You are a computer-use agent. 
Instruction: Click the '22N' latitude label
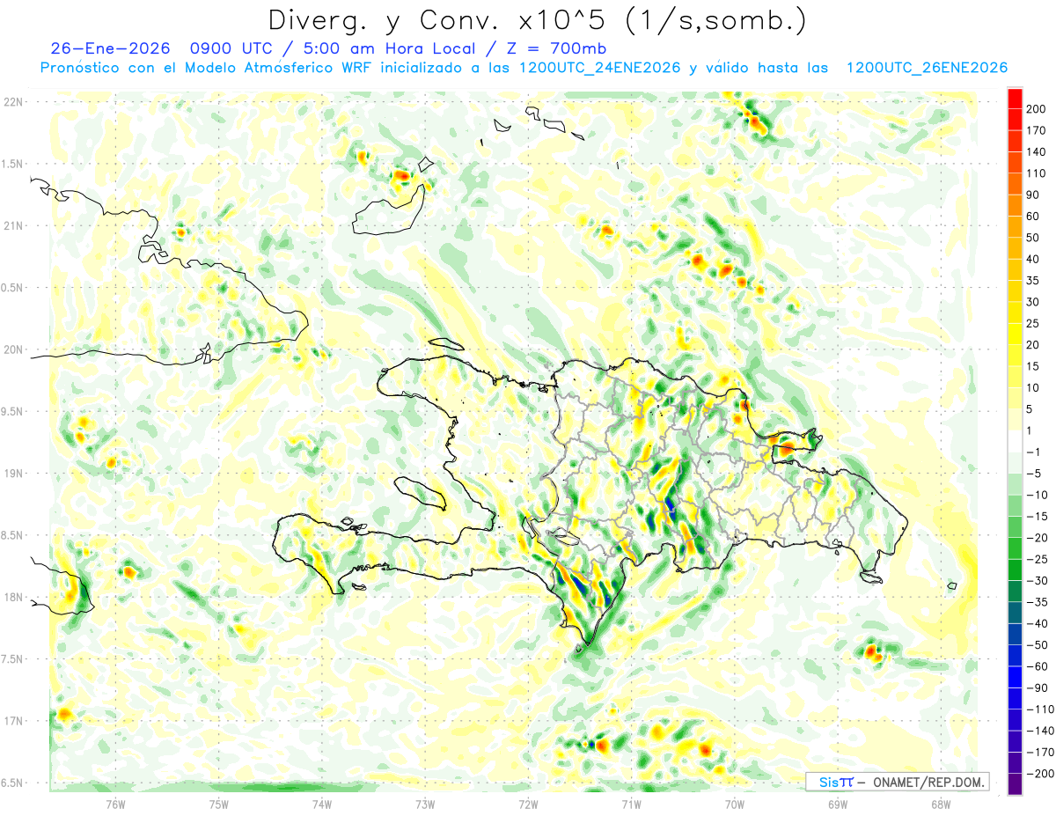[x=12, y=102]
